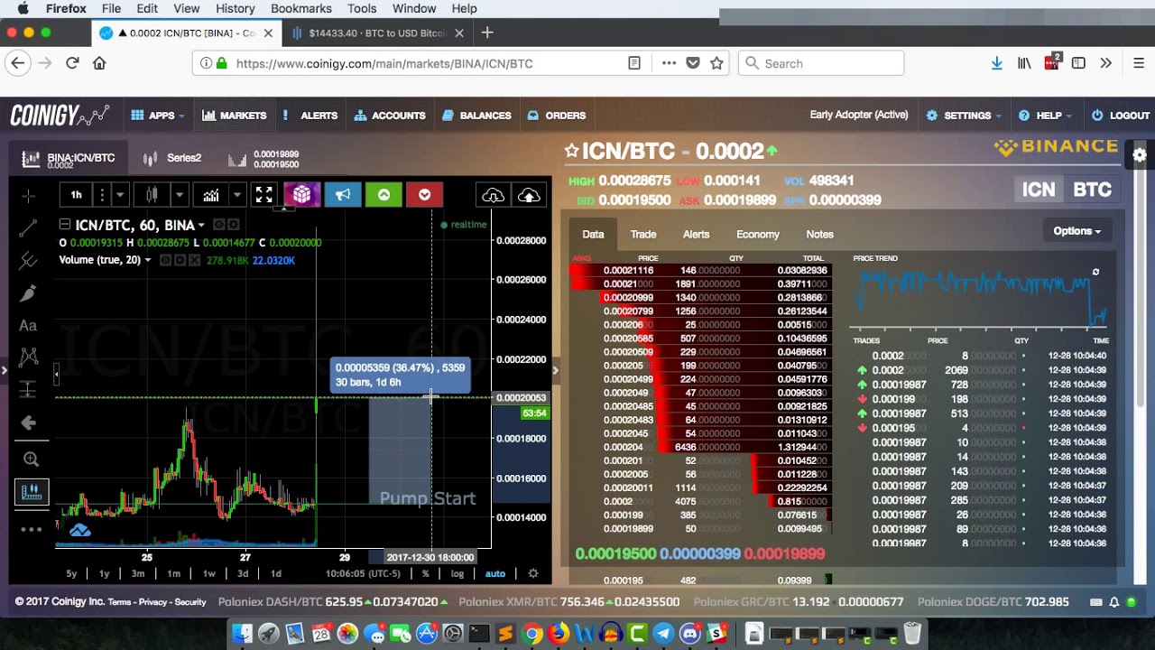
Task: Open the Options dropdown
Action: point(1076,231)
